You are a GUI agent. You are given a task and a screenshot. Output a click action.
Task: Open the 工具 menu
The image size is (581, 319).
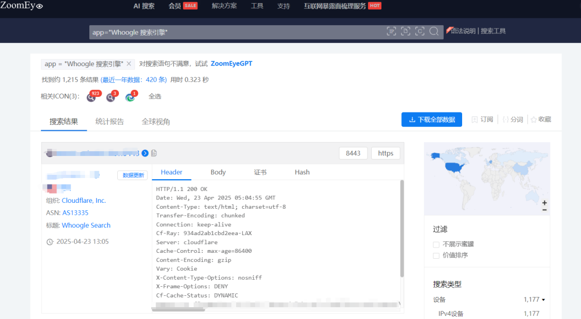tap(257, 6)
